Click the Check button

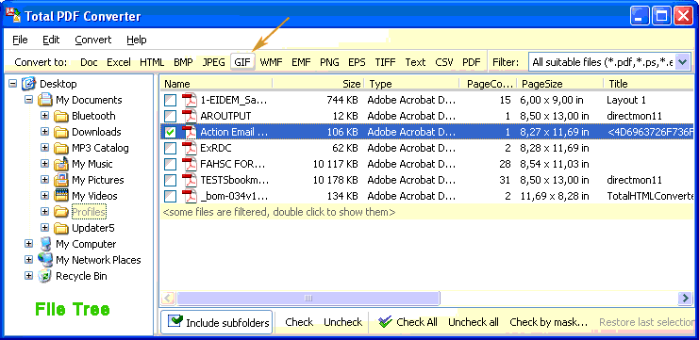tap(299, 322)
